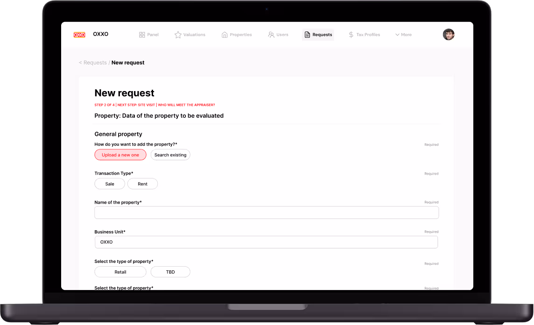The image size is (534, 325).
Task: Select Rent transaction type
Action: [142, 184]
